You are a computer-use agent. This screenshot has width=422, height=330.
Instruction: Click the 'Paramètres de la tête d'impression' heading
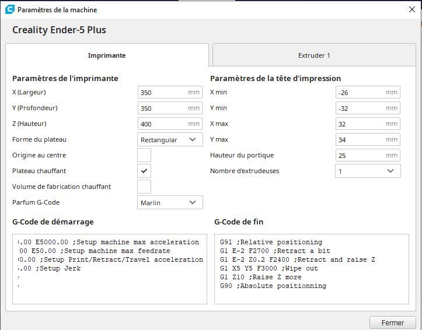coord(275,79)
